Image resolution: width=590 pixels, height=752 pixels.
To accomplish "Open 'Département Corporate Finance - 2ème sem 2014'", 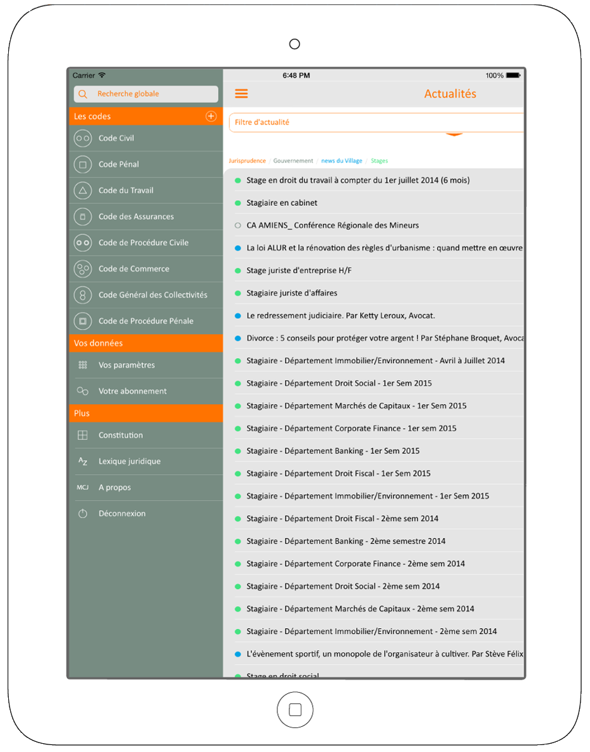I will [374, 563].
